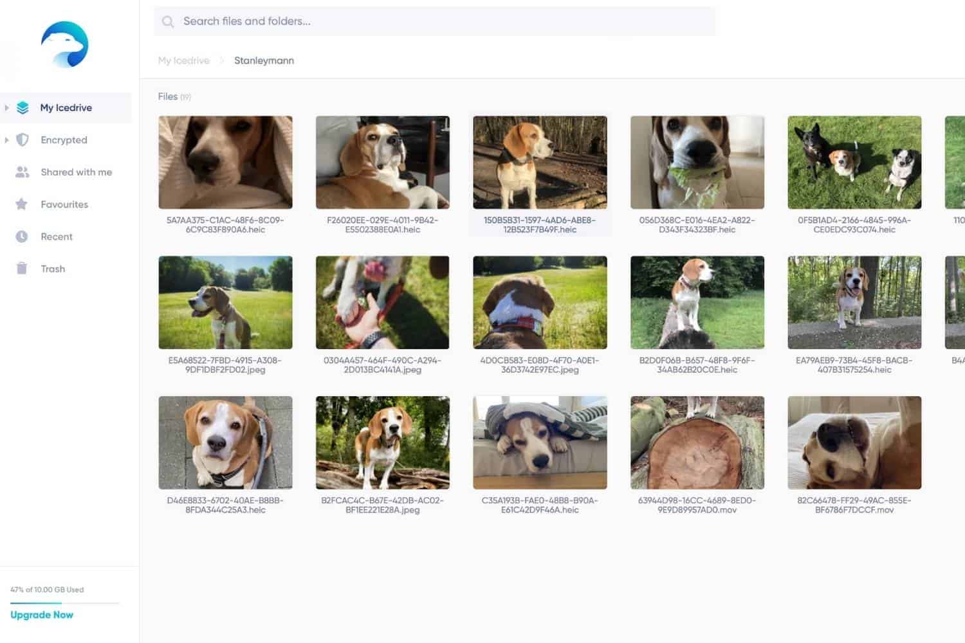The height and width of the screenshot is (643, 965).
Task: Select thumbnail 056D368C-E016 heic photo
Action: point(697,162)
